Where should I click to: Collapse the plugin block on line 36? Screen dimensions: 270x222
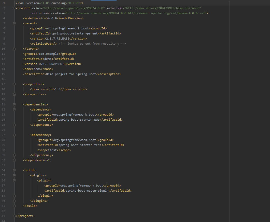[15, 180]
